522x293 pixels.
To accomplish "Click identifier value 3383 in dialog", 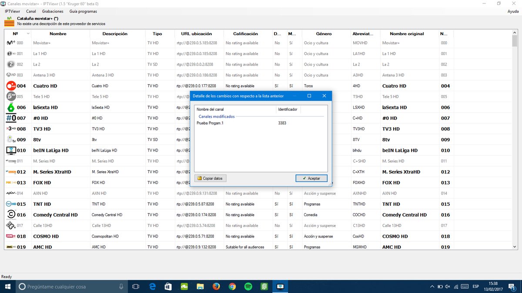I will 282,123.
